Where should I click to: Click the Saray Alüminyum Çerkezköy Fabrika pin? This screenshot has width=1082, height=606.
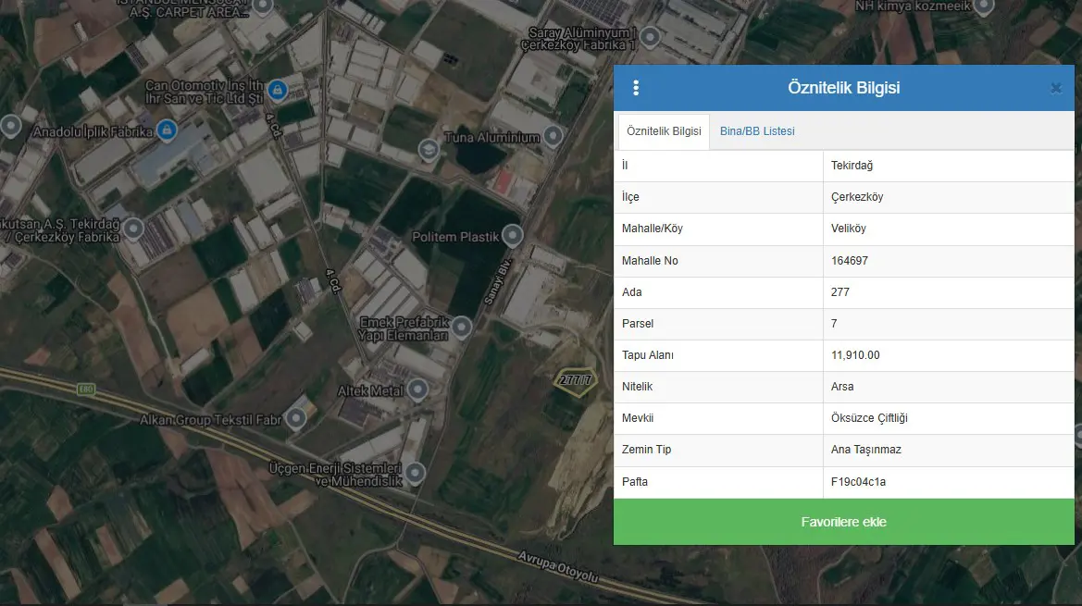650,36
